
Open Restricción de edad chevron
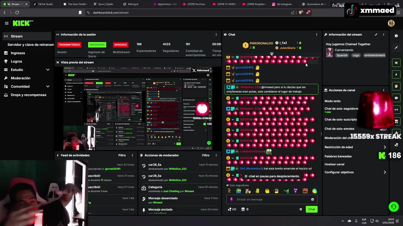384,147
